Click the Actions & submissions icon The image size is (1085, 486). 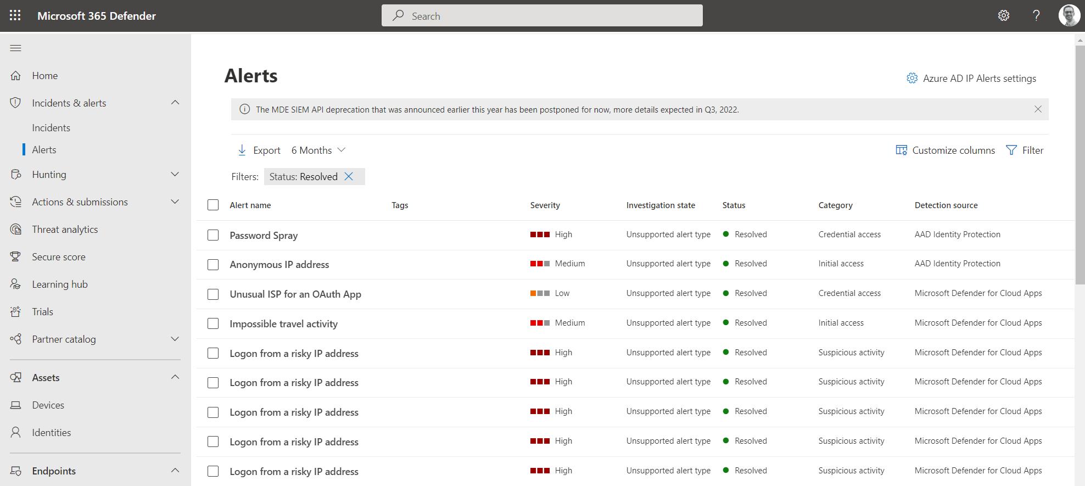pyautogui.click(x=16, y=202)
